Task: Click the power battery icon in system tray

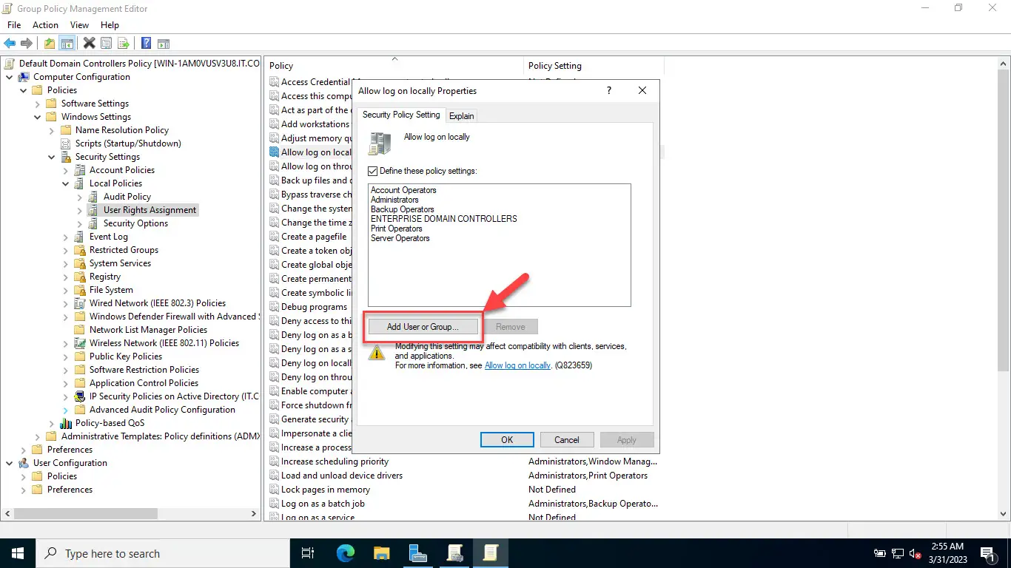Action: (x=880, y=553)
